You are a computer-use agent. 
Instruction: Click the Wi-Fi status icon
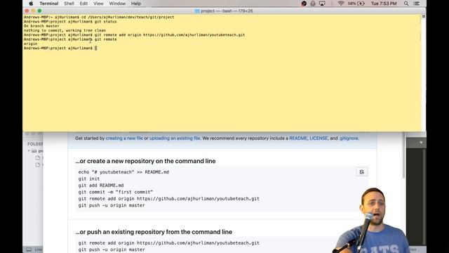[x=341, y=4]
